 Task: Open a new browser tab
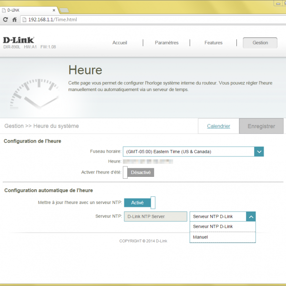pyautogui.click(x=64, y=10)
